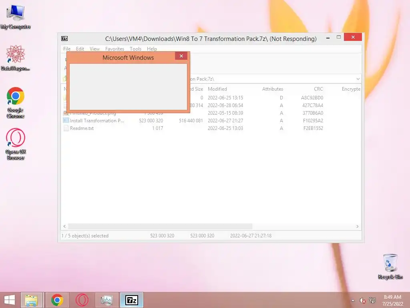Open the Favorites menu in 7-Zip
Image resolution: width=410 pixels, height=308 pixels.
point(115,49)
